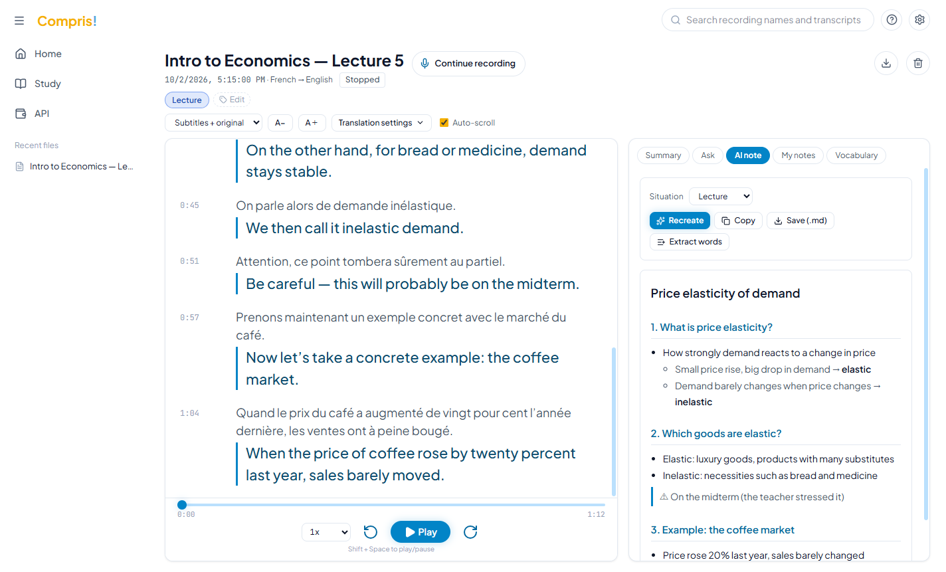This screenshot has width=946, height=572.
Task: Open Subtitles + original dropdown
Action: [213, 123]
